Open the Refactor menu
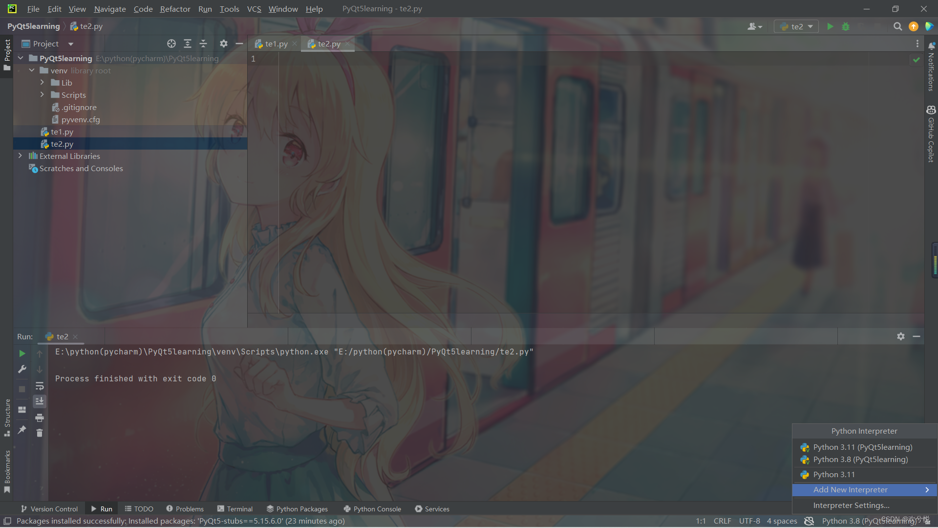The height and width of the screenshot is (528, 938). pos(175,9)
